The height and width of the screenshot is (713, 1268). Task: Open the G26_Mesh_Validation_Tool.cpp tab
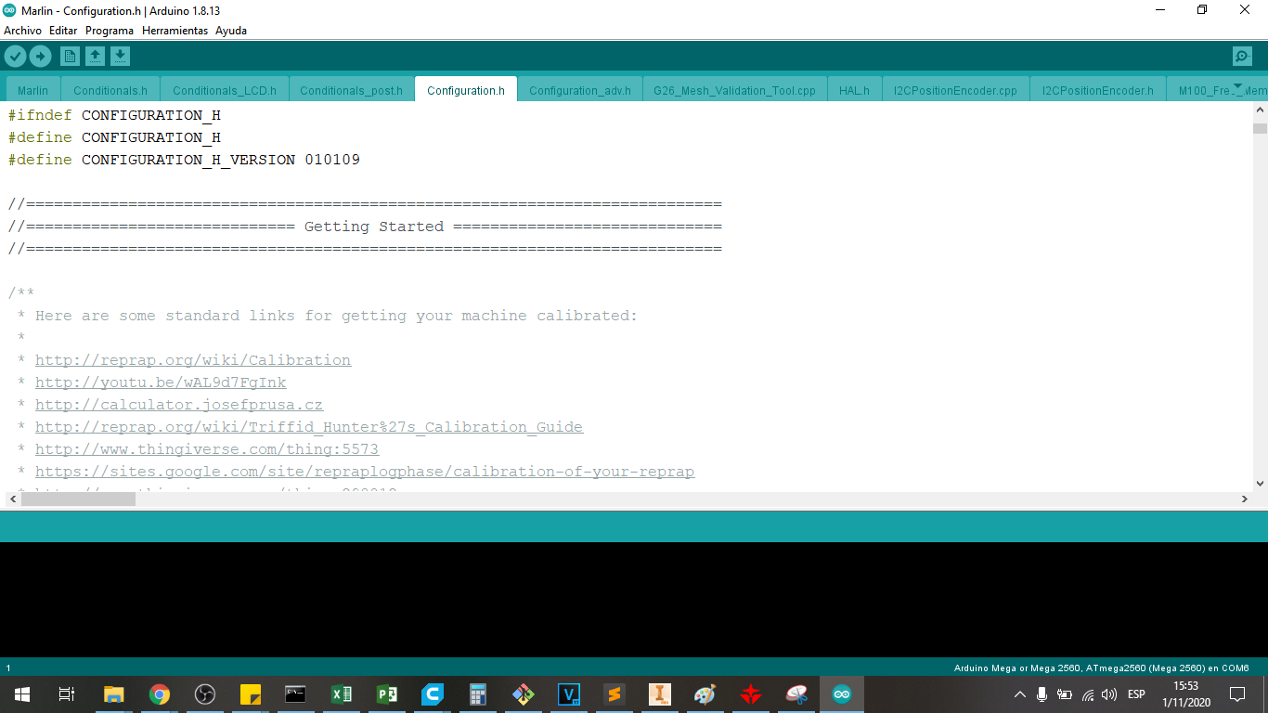point(734,90)
